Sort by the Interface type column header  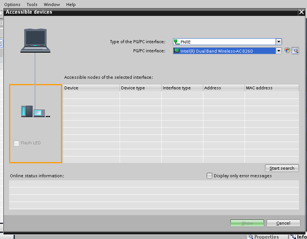click(x=182, y=88)
